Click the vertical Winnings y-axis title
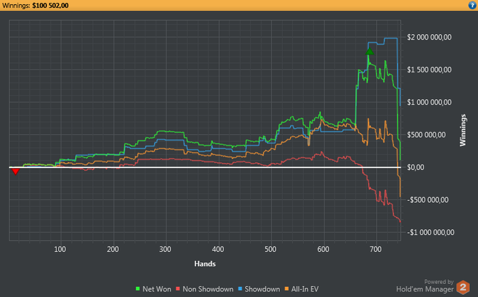 click(463, 130)
